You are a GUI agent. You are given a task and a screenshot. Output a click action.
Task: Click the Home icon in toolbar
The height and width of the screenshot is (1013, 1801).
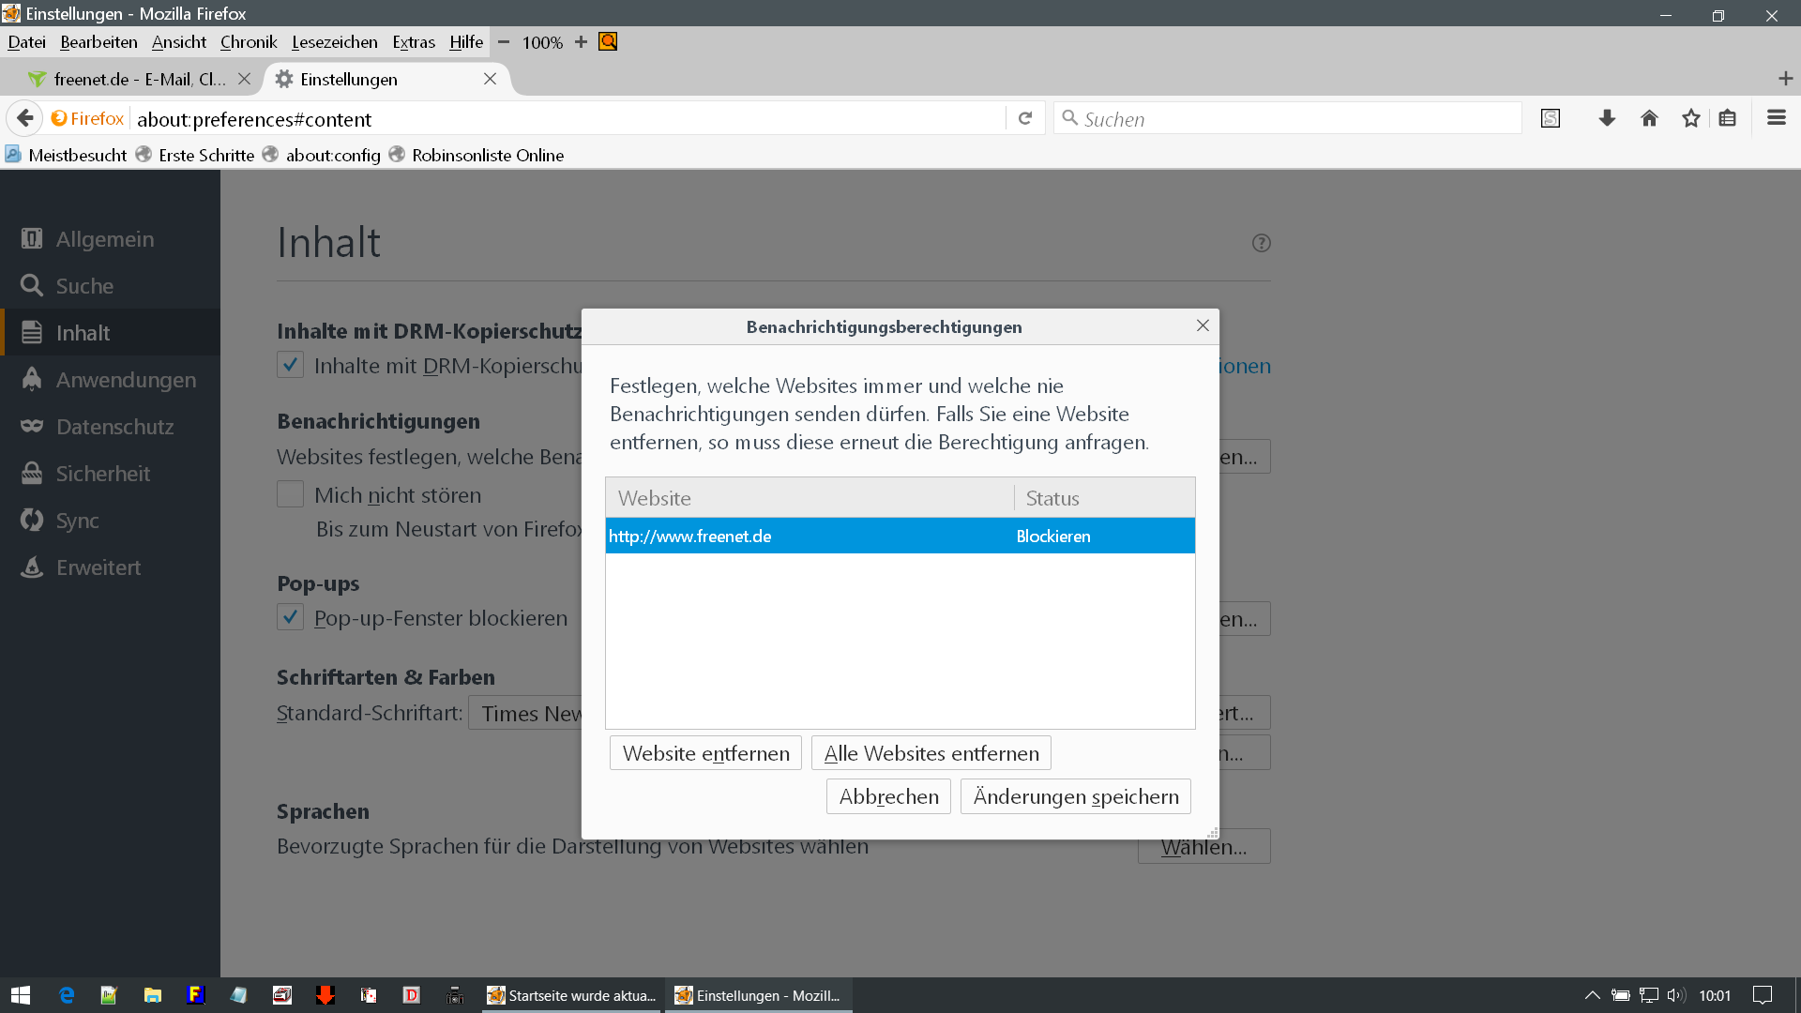(1649, 118)
